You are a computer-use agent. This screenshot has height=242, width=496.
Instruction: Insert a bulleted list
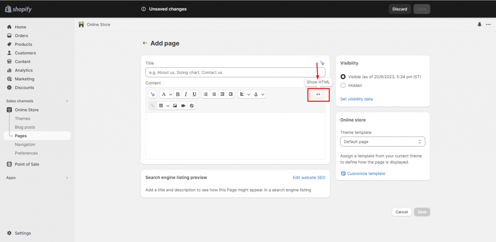206,94
